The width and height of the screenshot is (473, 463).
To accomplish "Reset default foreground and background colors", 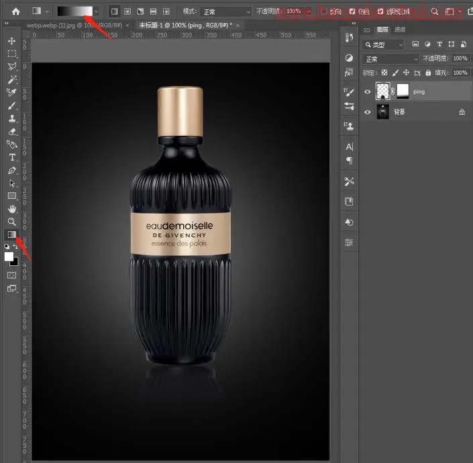I will (7, 247).
